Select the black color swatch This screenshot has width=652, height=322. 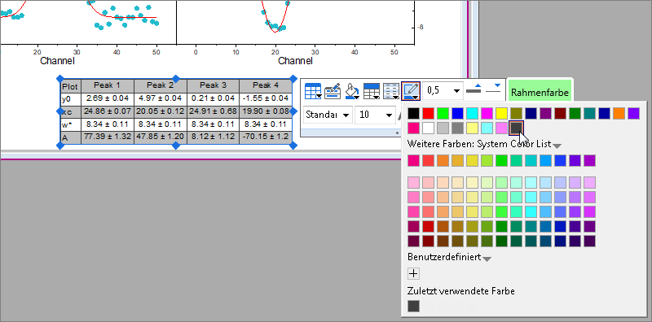(414, 113)
